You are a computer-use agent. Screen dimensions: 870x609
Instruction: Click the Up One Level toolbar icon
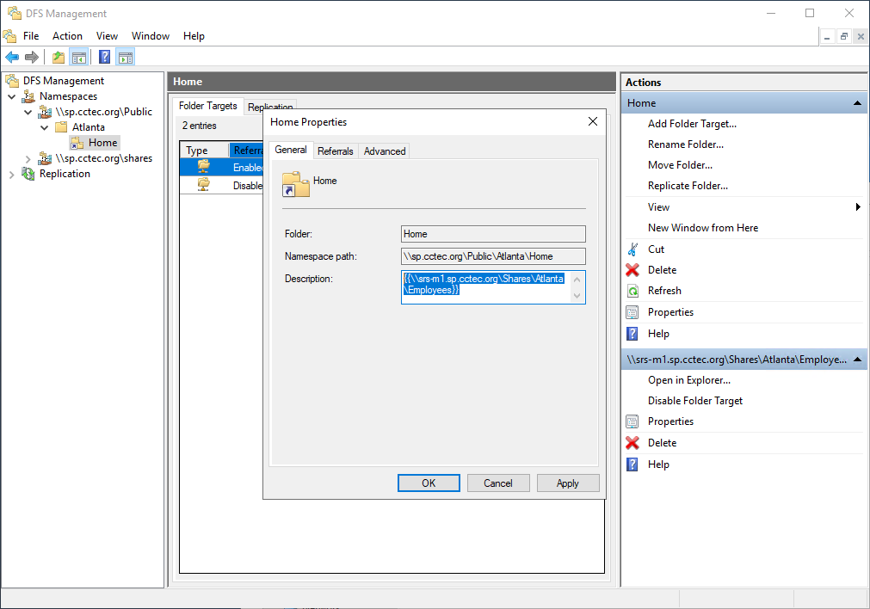tap(58, 58)
